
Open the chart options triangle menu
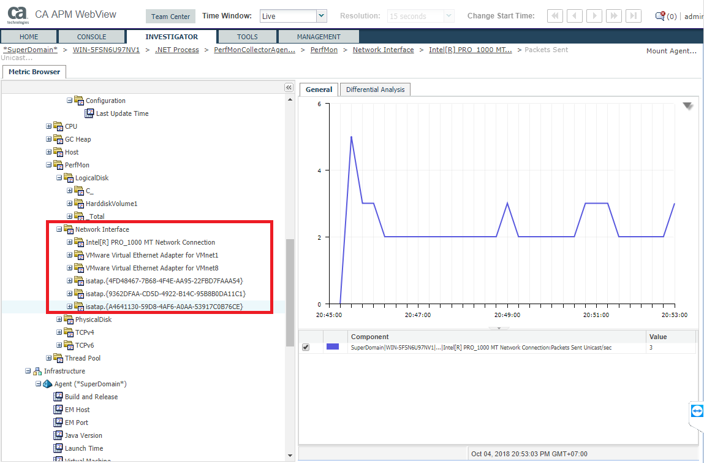tap(688, 107)
